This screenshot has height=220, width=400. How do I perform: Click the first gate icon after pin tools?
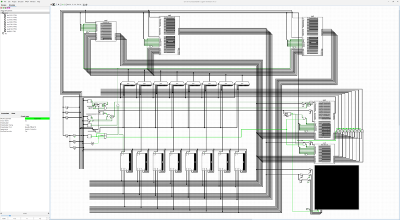68,4
